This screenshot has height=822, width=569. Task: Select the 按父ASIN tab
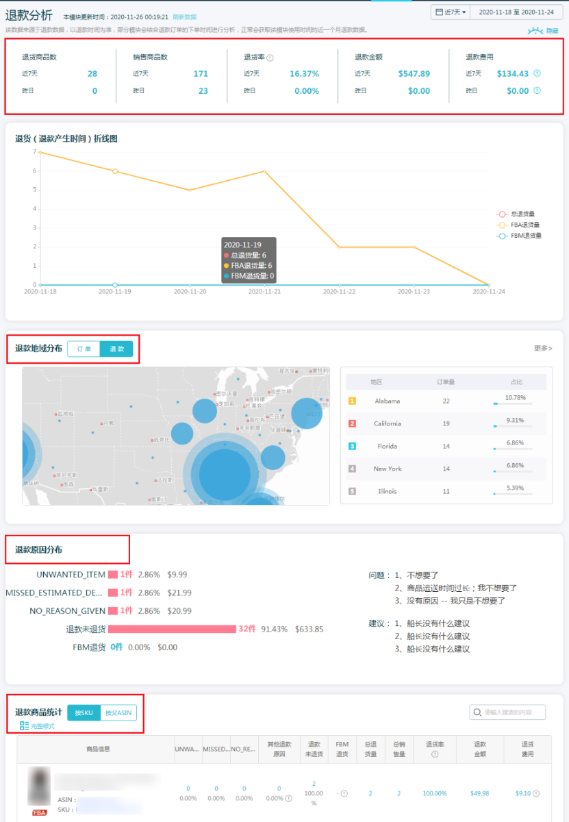pyautogui.click(x=118, y=713)
